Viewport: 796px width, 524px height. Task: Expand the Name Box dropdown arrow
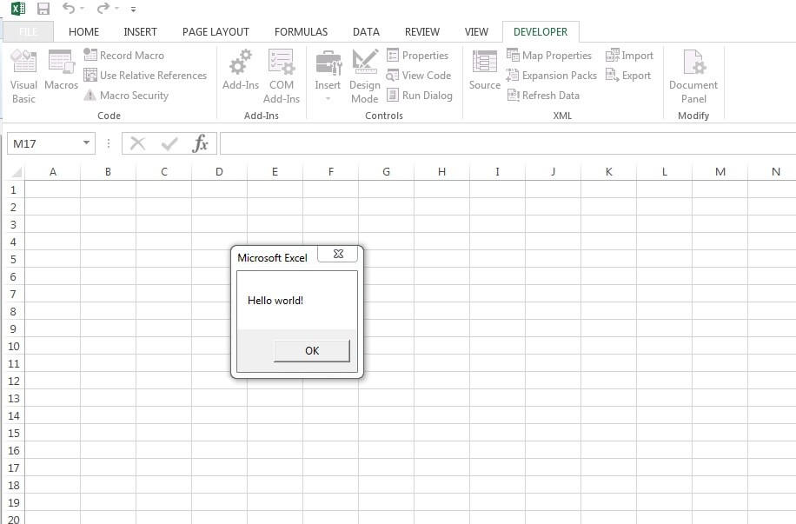[x=87, y=143]
